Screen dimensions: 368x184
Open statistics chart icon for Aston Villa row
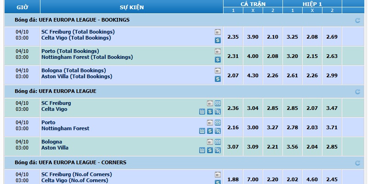[x=202, y=150]
